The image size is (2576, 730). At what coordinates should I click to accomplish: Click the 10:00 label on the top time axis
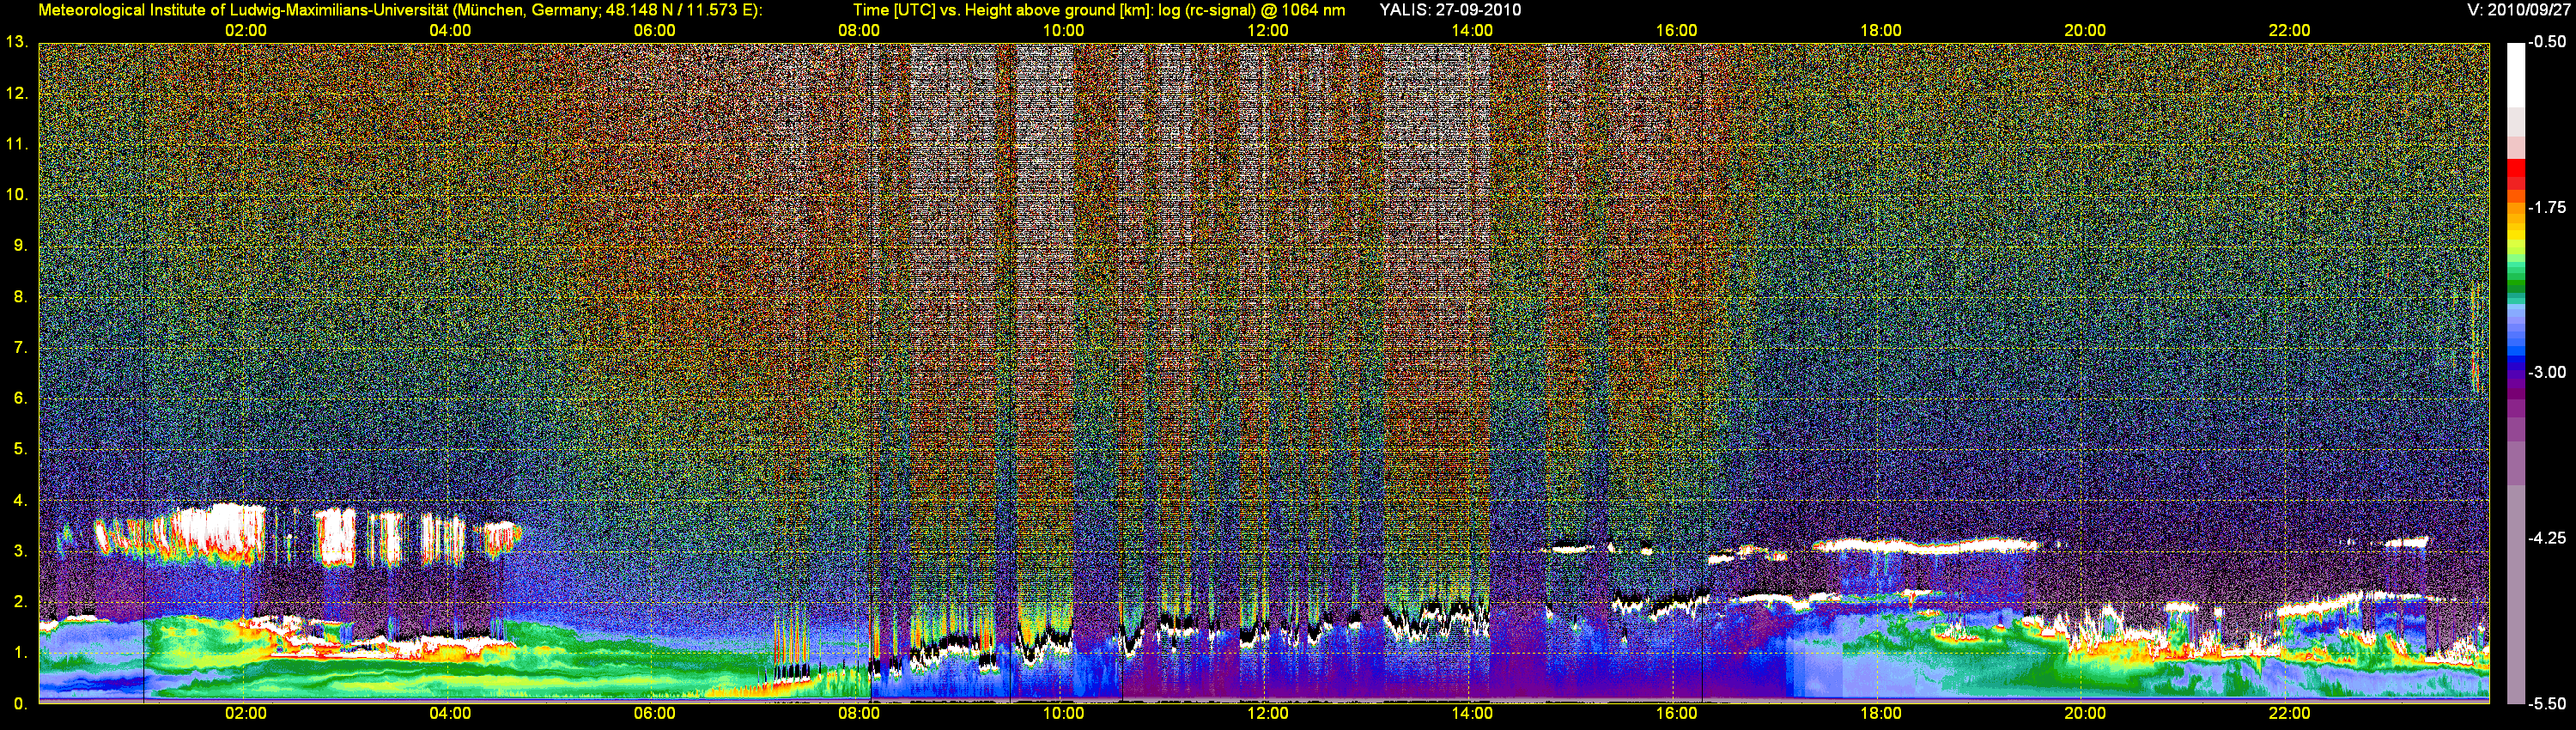(x=1063, y=30)
